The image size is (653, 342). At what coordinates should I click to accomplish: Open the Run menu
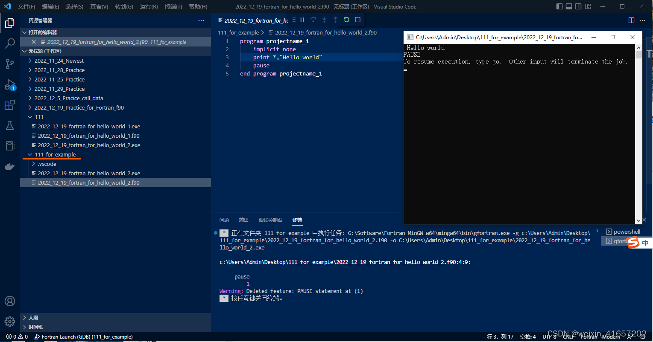[149, 6]
